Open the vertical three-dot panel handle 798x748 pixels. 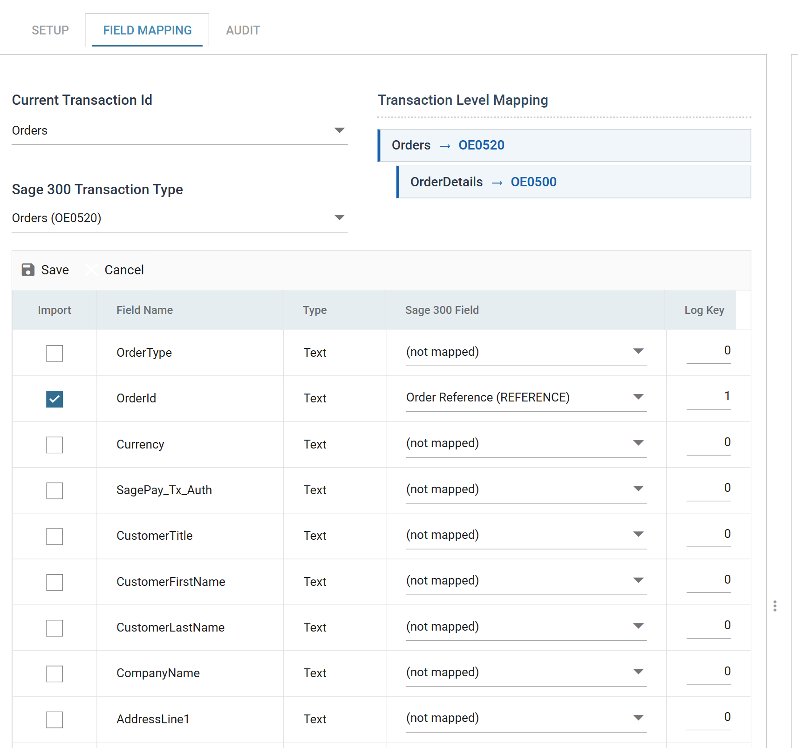(775, 606)
